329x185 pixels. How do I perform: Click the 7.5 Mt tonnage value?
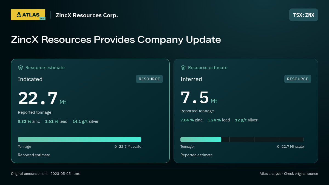click(199, 98)
